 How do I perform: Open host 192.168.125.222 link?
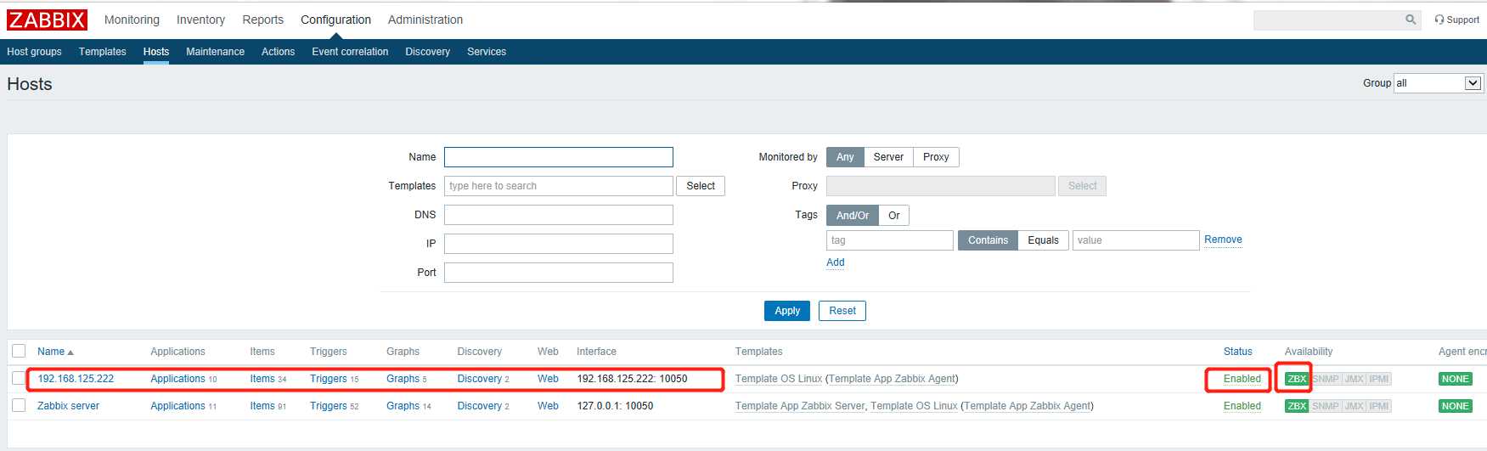[x=76, y=379]
